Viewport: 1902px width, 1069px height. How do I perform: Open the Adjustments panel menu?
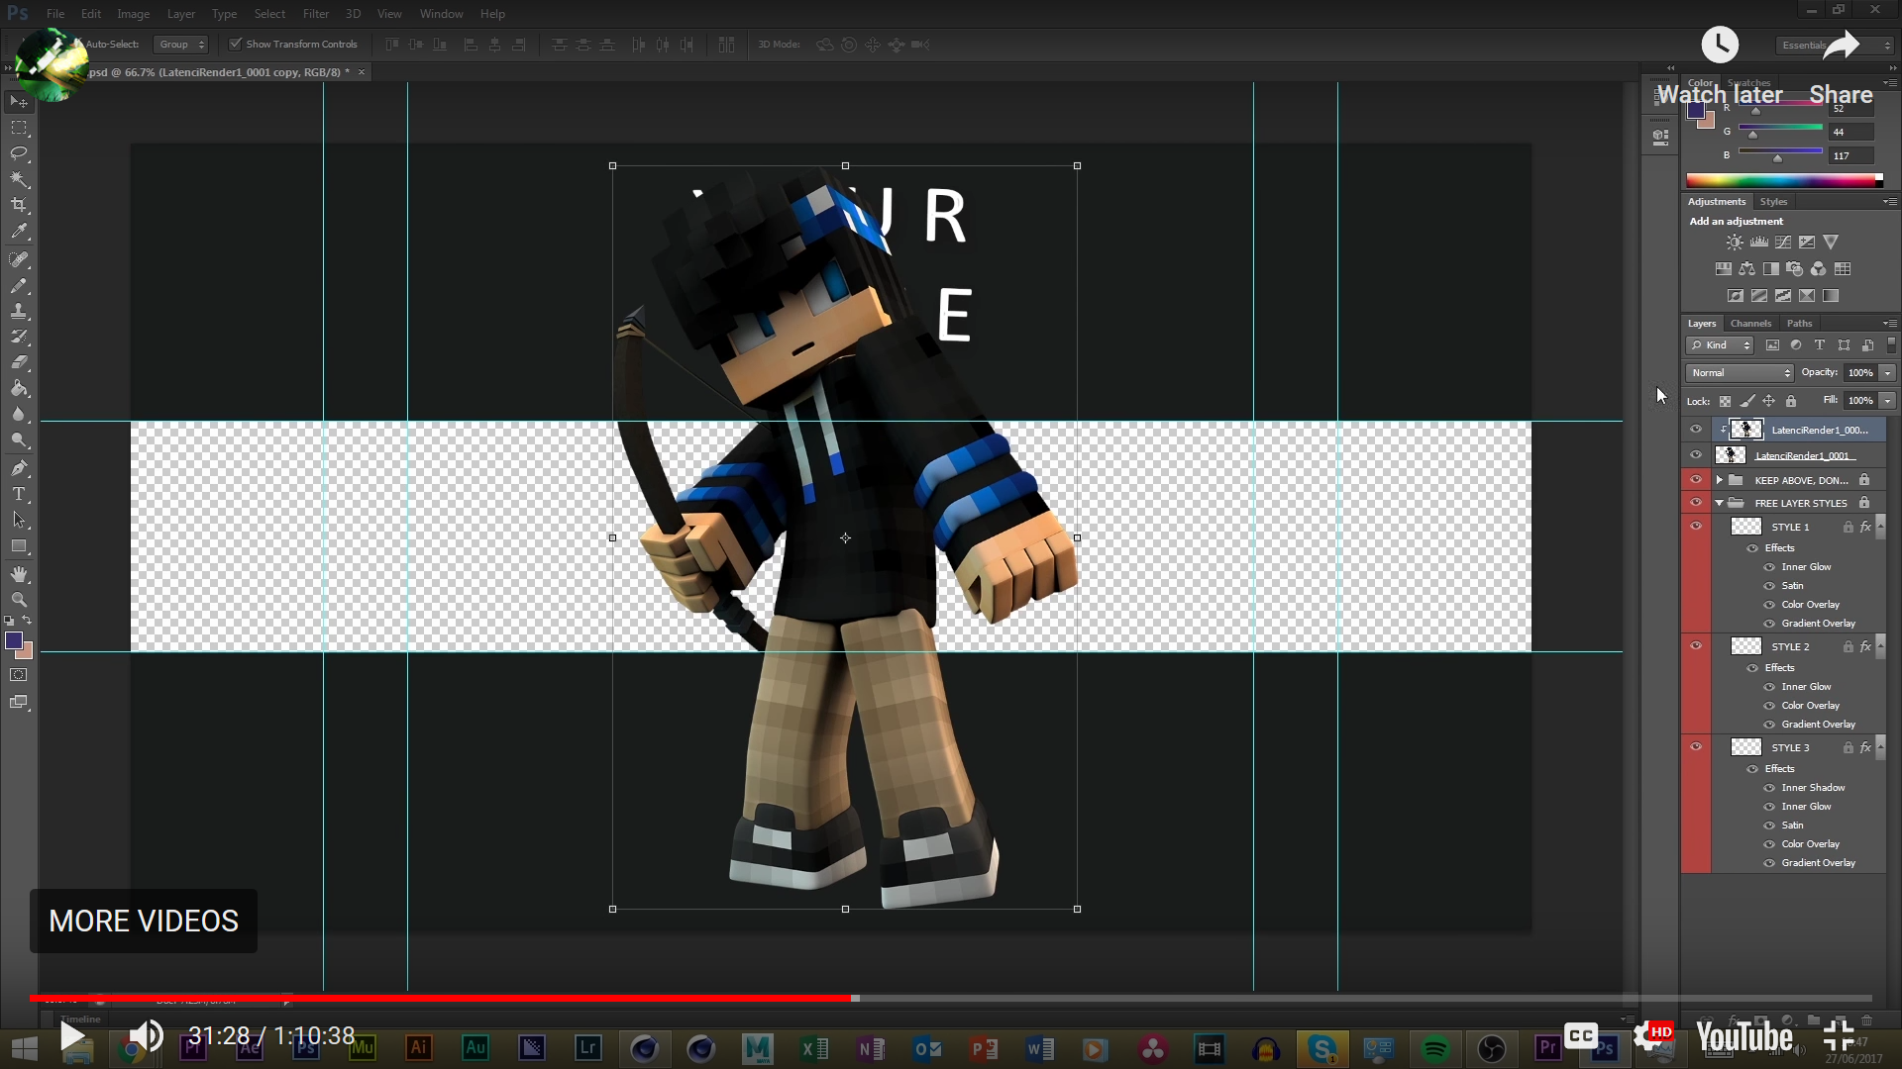click(x=1890, y=202)
